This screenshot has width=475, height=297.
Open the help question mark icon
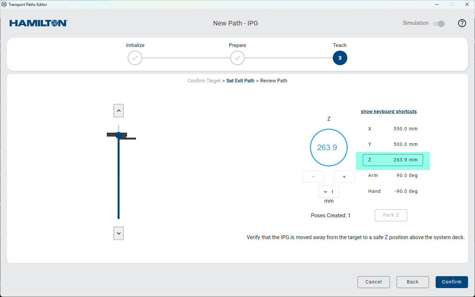pos(462,23)
